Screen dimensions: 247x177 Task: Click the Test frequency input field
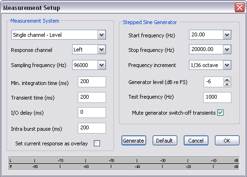[x=217, y=97]
